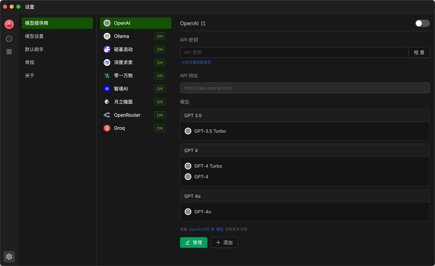Click the 智谱AI provider icon

[x=107, y=89]
